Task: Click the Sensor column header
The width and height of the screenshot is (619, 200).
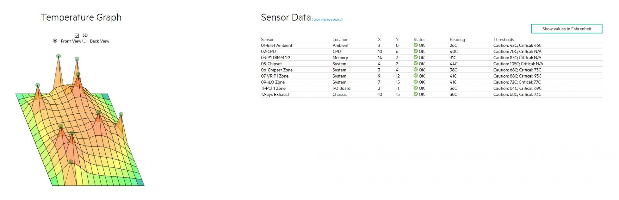Action: 267,40
